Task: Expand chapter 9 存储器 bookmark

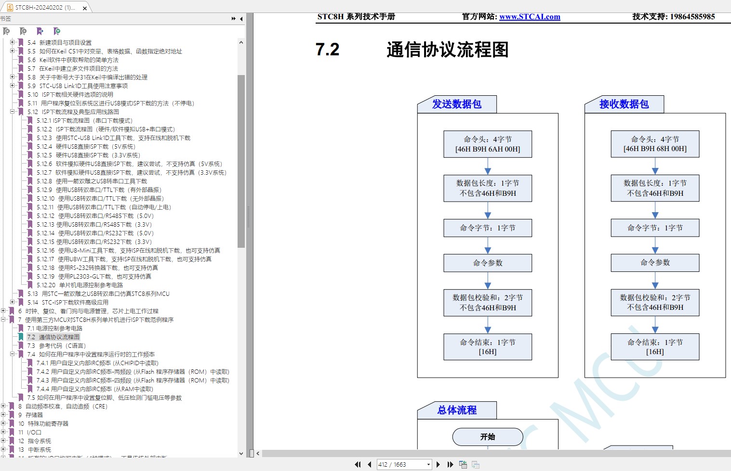Action: click(x=3, y=415)
